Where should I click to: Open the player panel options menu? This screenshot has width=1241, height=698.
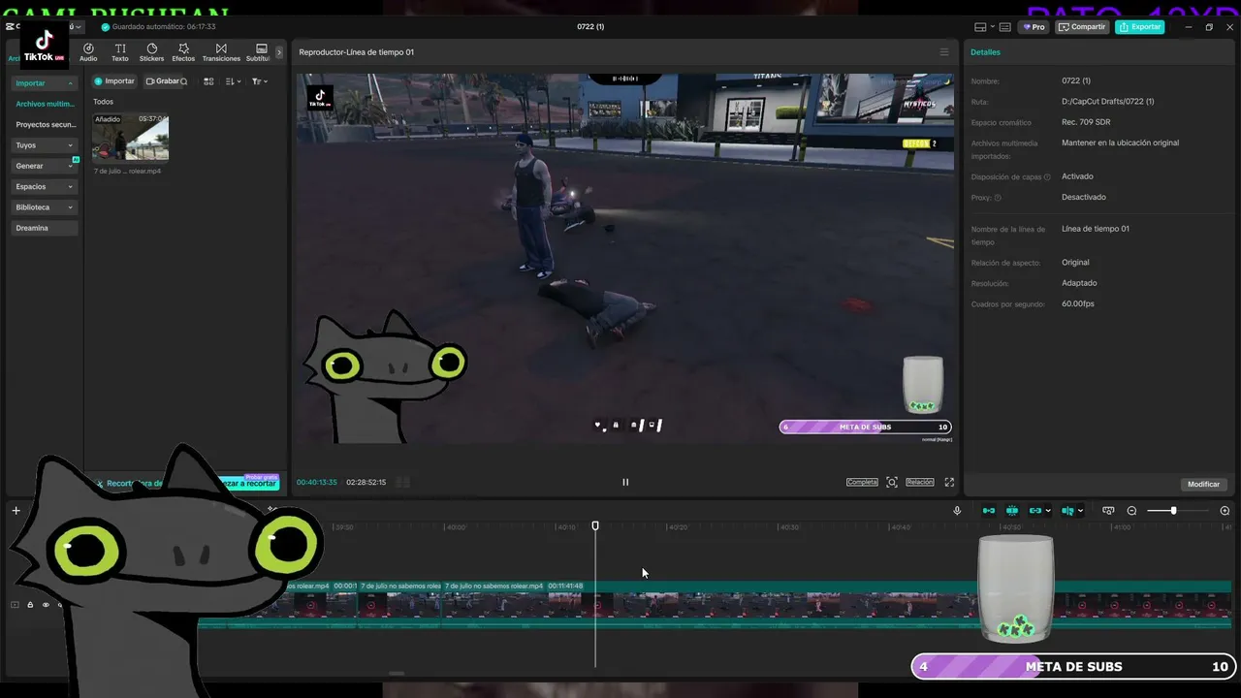(944, 52)
